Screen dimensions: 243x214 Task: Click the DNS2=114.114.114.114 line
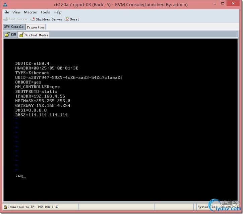(41, 115)
